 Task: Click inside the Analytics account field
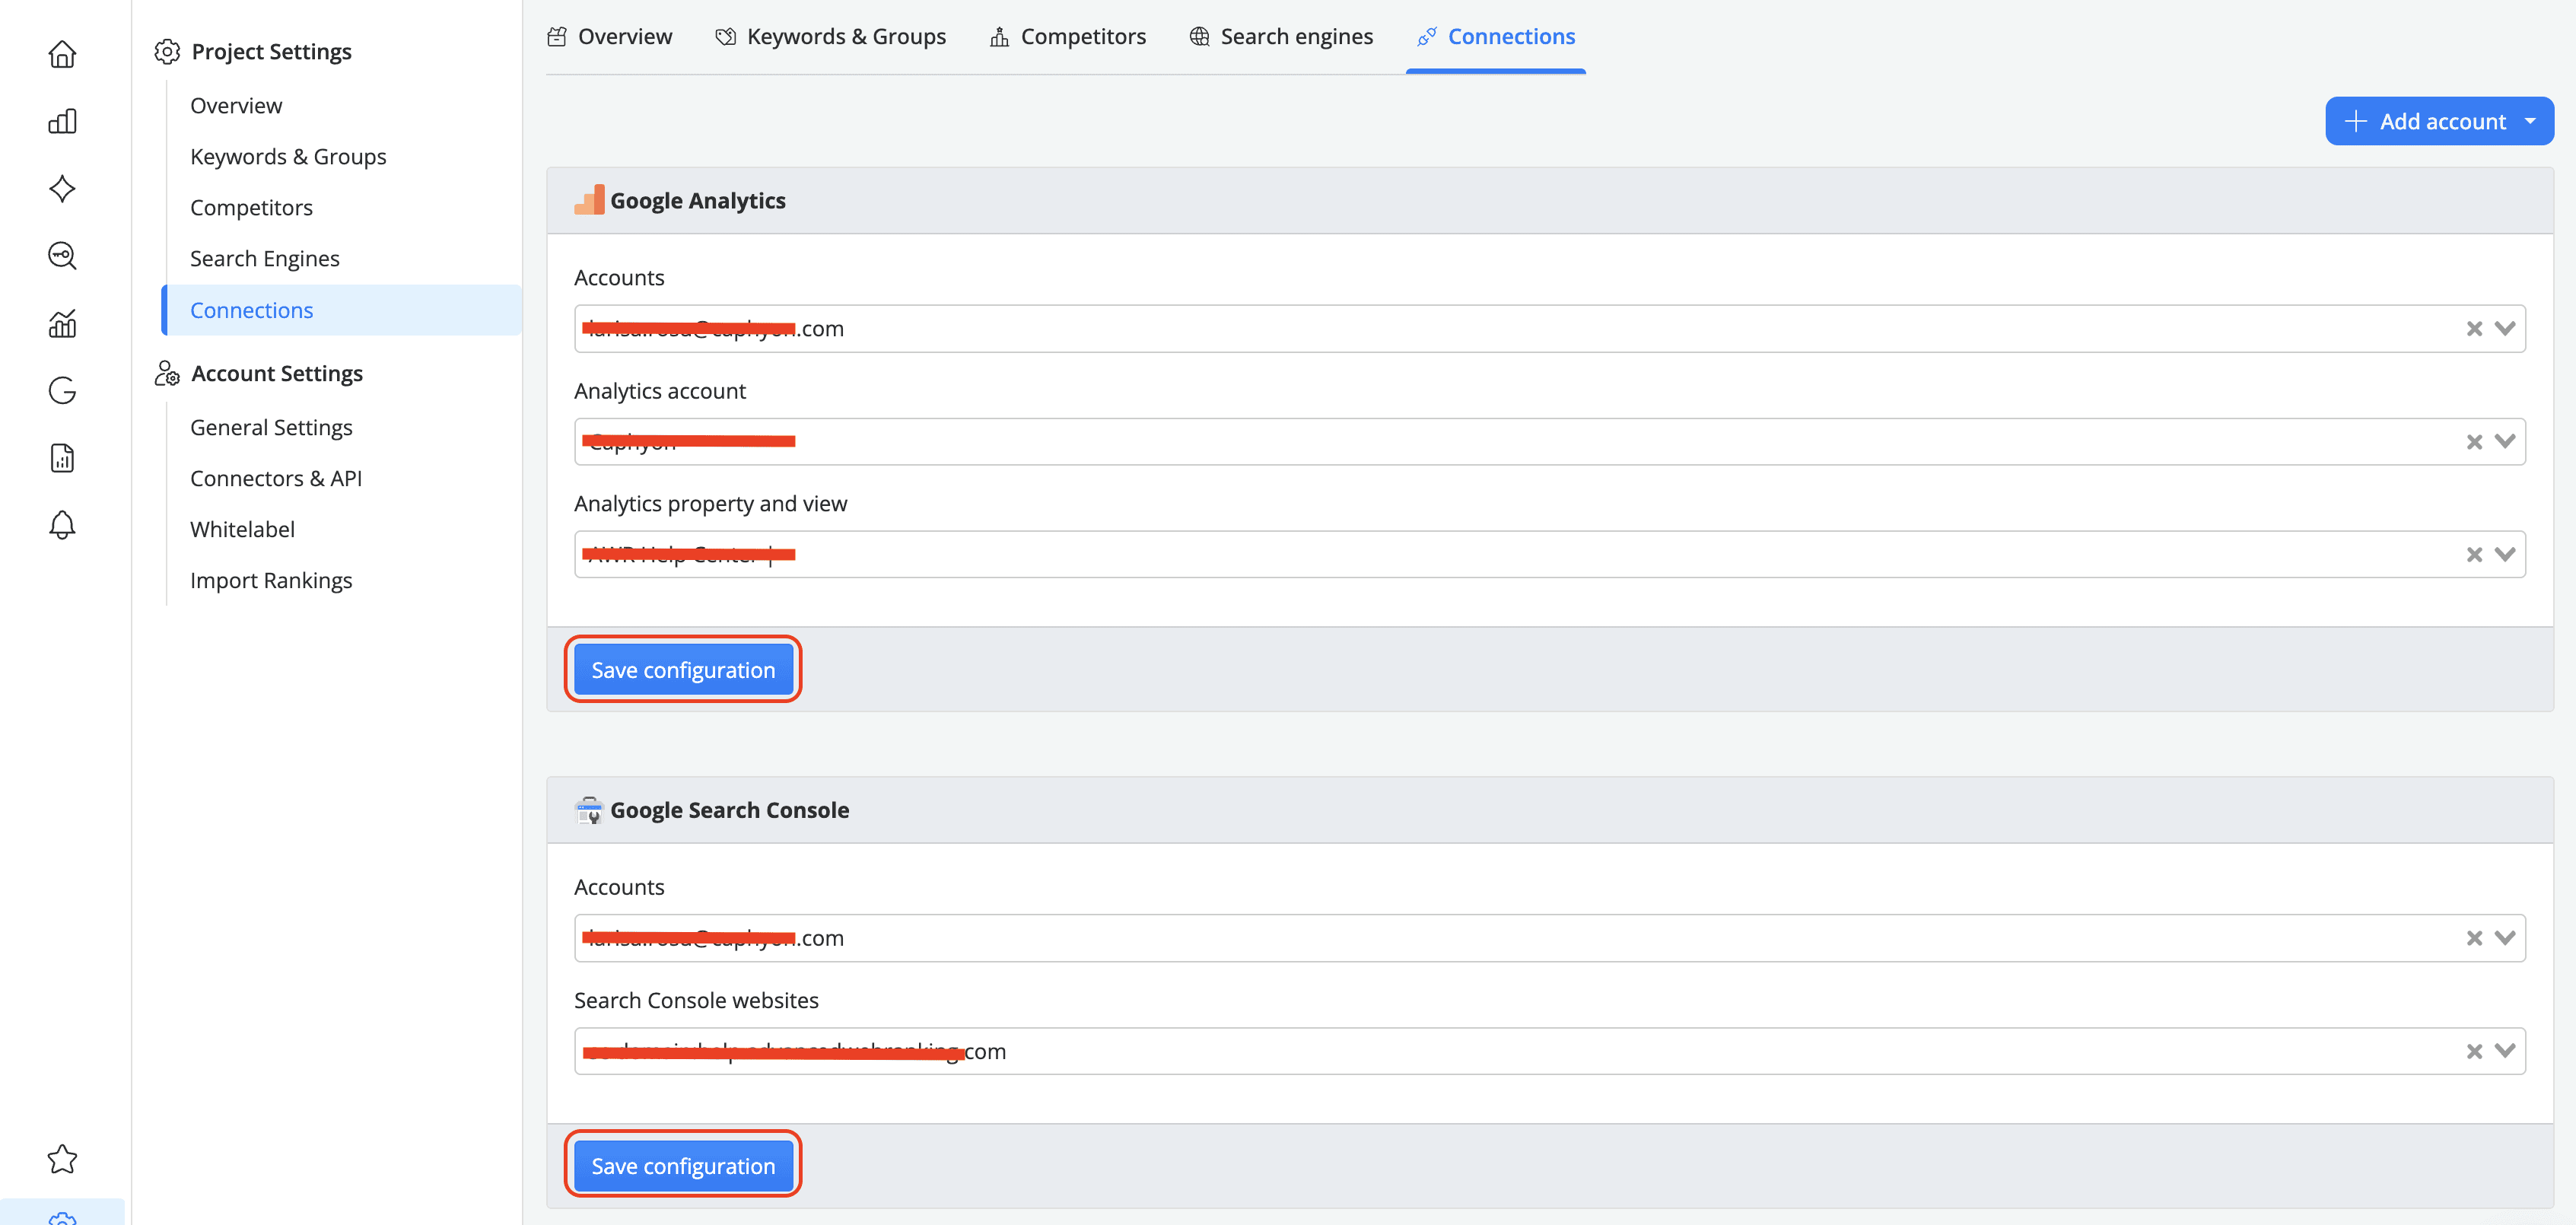tap(1549, 441)
